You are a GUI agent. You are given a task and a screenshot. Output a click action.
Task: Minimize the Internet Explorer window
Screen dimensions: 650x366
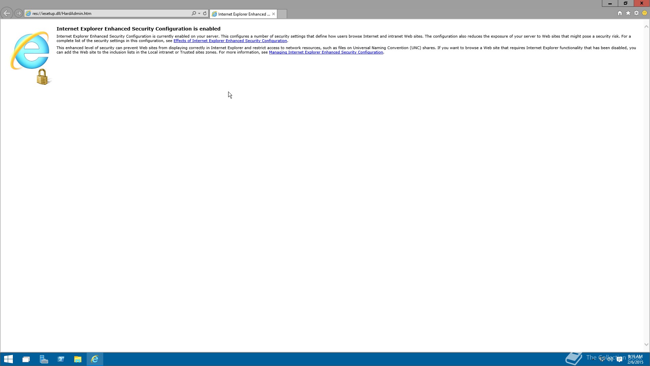[x=610, y=3]
